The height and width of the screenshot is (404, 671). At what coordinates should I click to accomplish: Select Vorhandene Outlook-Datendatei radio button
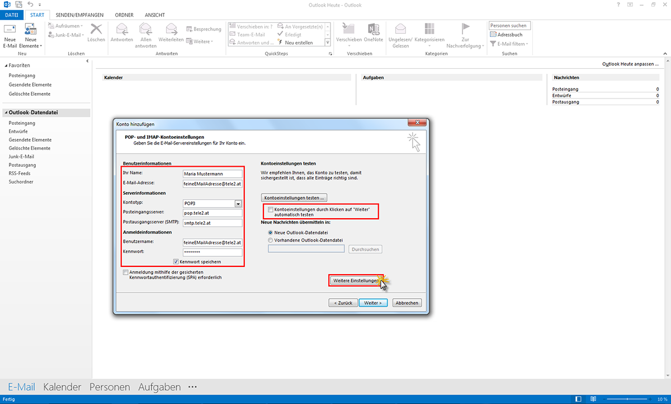(x=271, y=240)
